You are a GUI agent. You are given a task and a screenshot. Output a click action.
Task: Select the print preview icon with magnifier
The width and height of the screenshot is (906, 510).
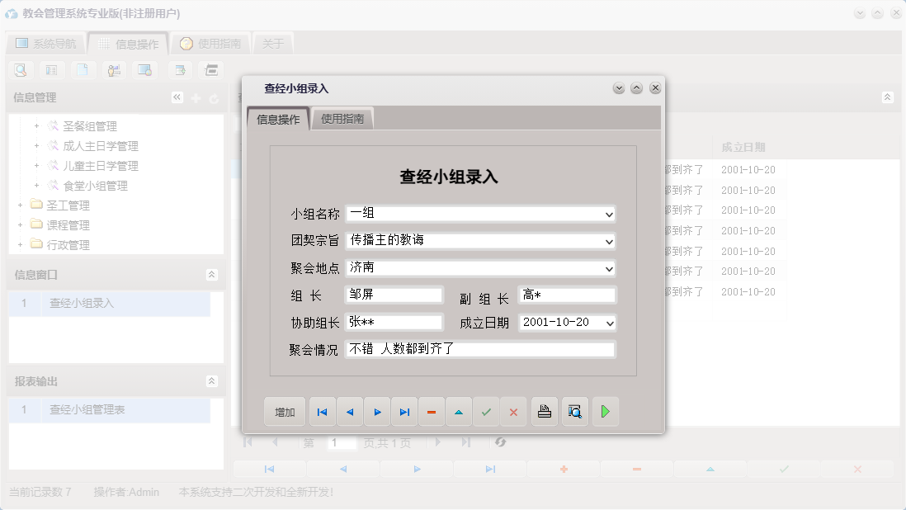click(x=574, y=411)
